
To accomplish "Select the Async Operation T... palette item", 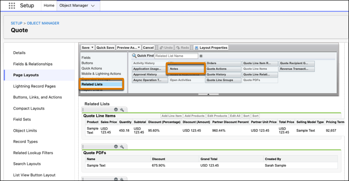I will 150,80.
